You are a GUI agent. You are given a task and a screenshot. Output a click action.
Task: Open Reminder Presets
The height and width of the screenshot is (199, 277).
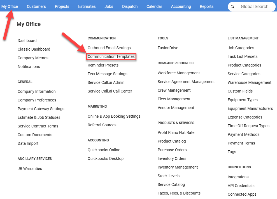click(x=103, y=65)
